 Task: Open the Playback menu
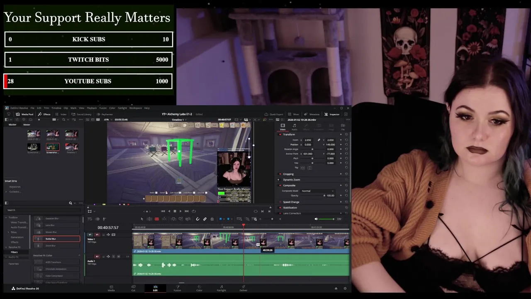coord(92,108)
